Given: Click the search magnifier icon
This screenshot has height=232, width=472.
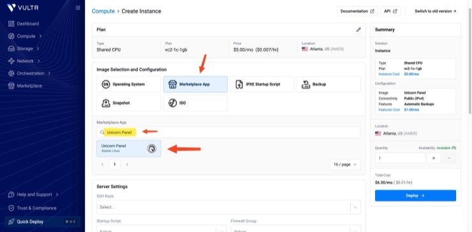Looking at the screenshot, I should tap(102, 133).
